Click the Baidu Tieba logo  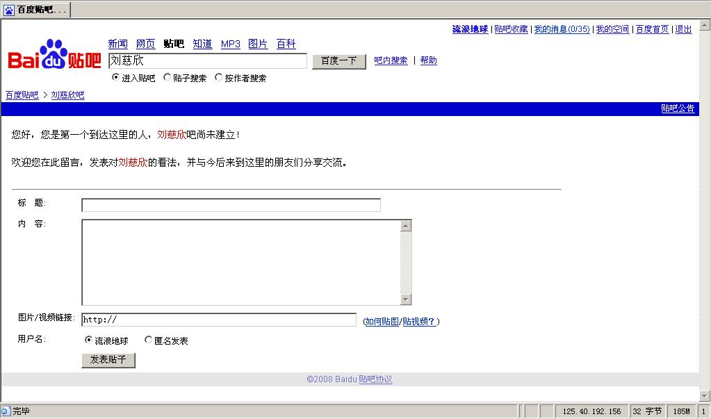pyautogui.click(x=54, y=55)
